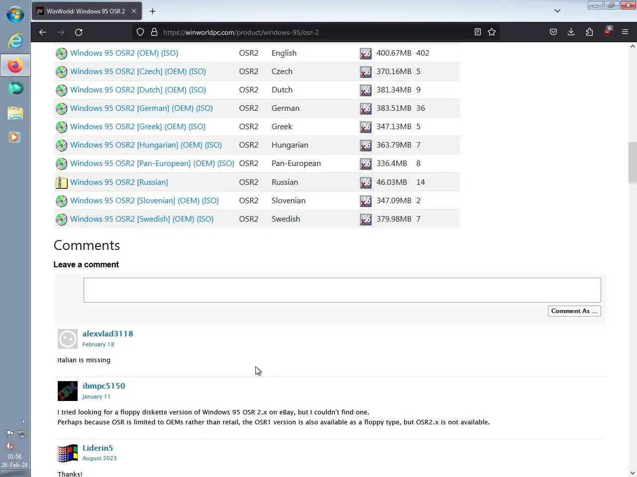The width and height of the screenshot is (637, 477).
Task: Open the Action Center flag tray icon
Action: [x=9, y=434]
